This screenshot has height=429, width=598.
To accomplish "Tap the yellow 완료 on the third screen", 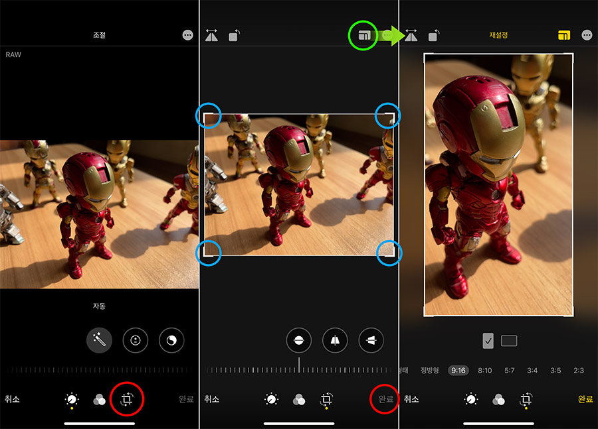I will [585, 399].
